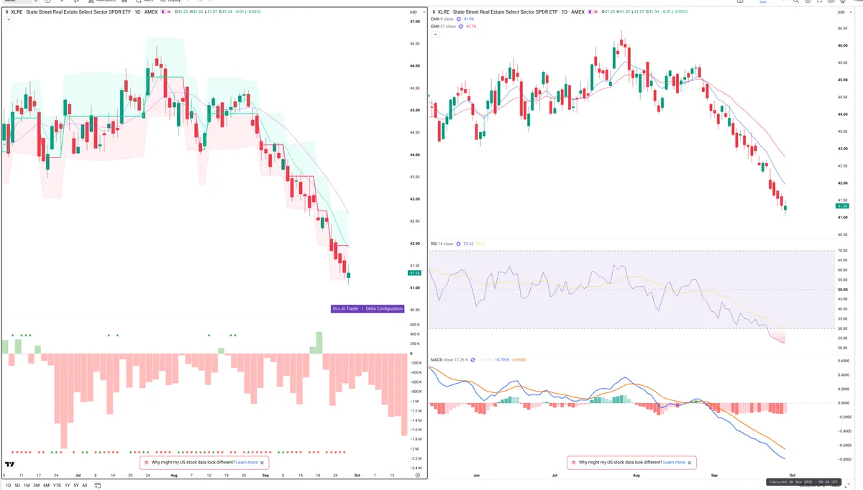Click the 41.34 price label on left chart
Viewport: 863px width, 490px height.
(x=414, y=273)
